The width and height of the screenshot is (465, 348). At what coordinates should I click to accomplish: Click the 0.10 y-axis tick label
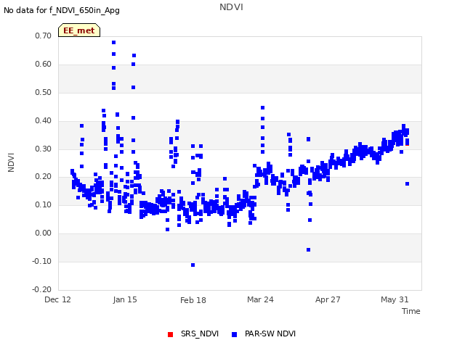(44, 204)
